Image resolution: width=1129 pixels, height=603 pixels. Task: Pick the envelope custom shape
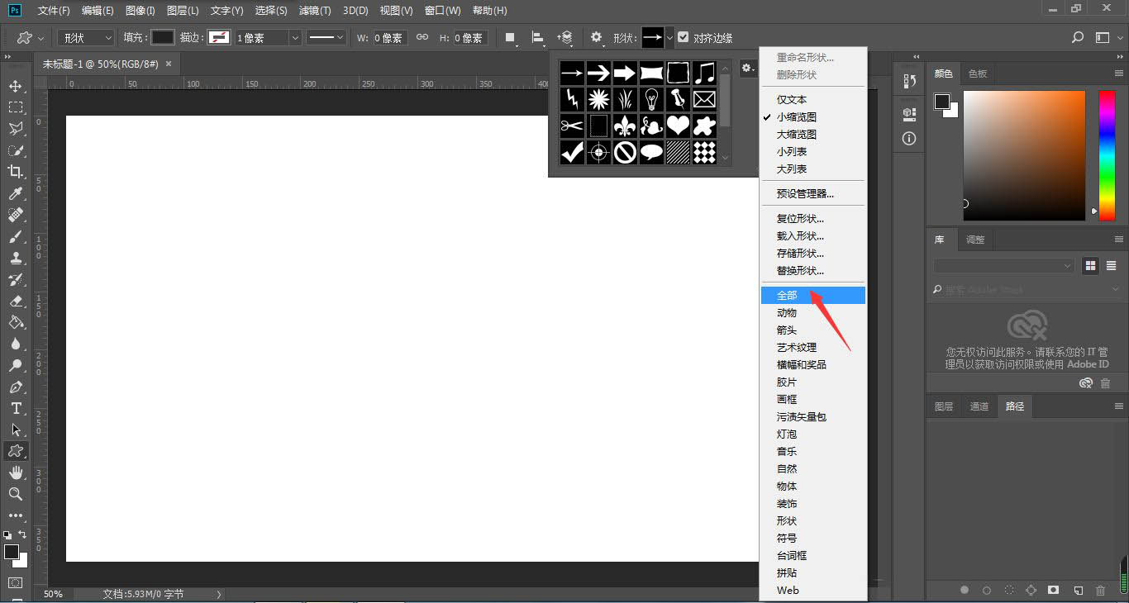(704, 99)
